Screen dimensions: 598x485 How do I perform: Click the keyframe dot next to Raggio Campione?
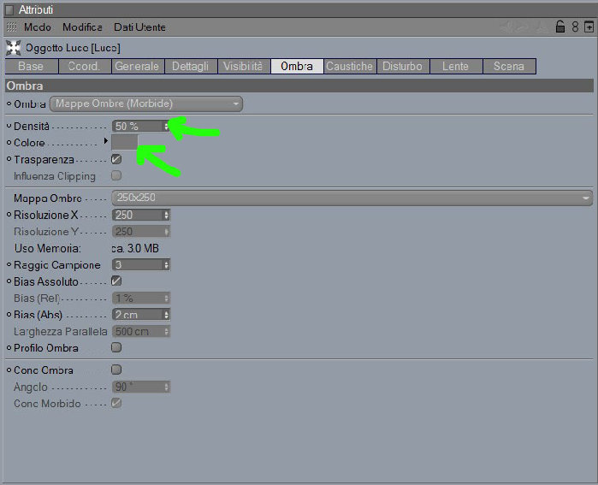pyautogui.click(x=9, y=264)
